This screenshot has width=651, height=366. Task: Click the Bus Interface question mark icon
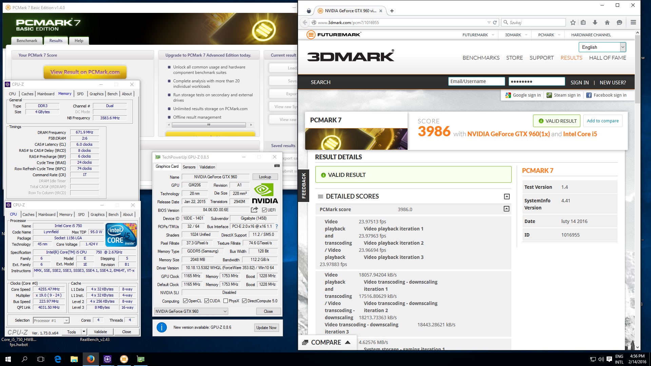[x=277, y=226]
